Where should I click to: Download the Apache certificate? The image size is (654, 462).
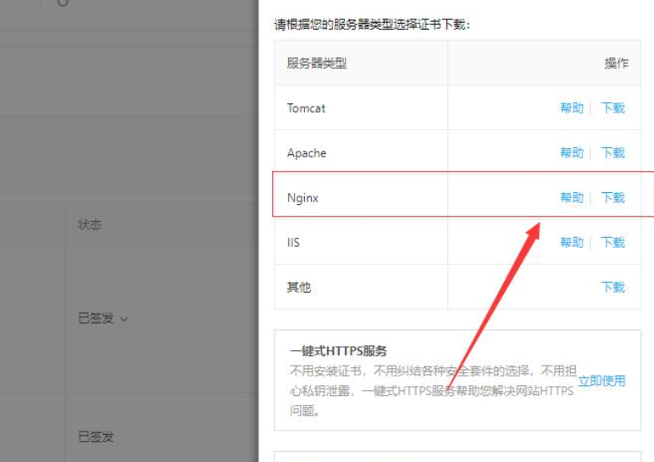point(613,153)
